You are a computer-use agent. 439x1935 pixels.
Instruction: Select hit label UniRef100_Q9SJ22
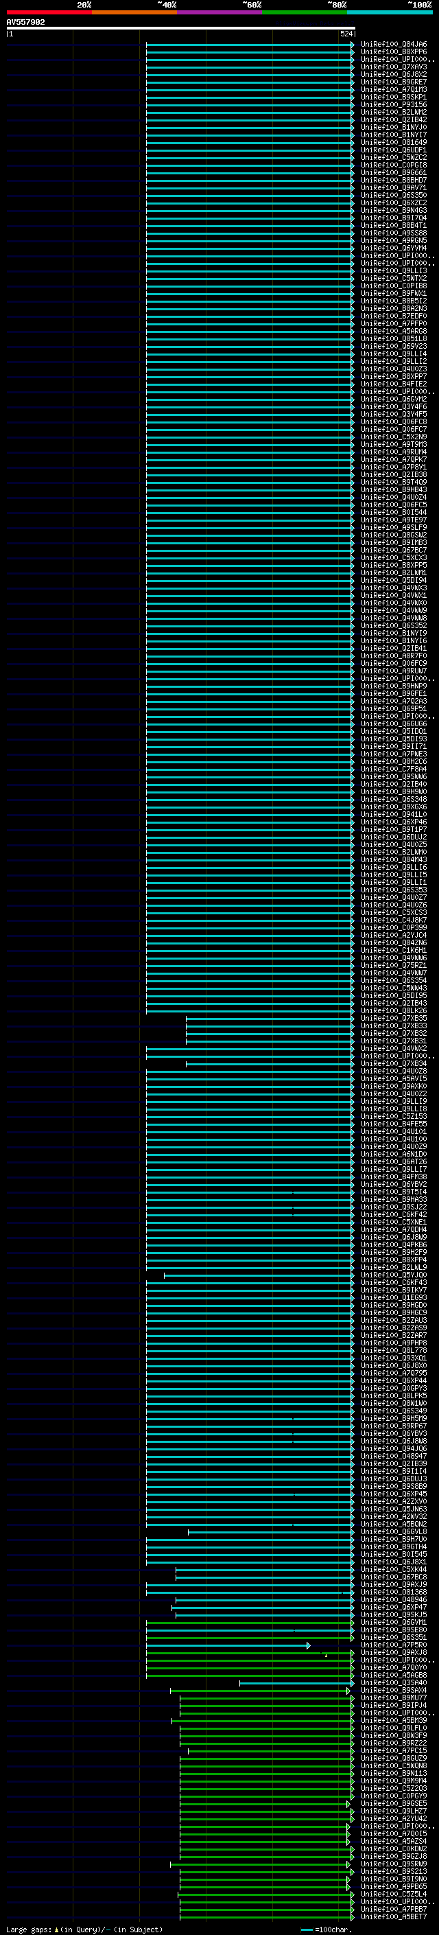pyautogui.click(x=394, y=1206)
